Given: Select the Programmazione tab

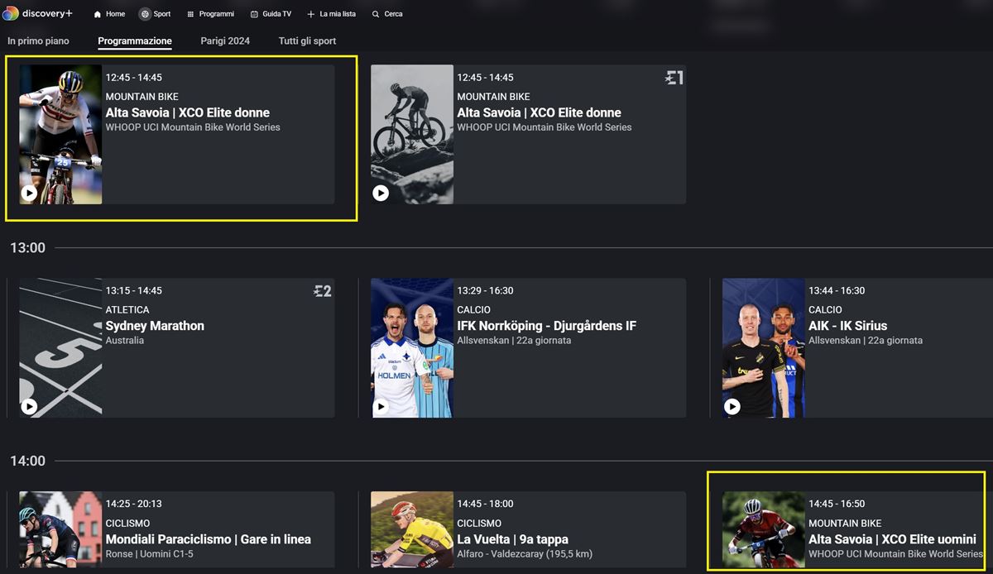Looking at the screenshot, I should [x=135, y=41].
